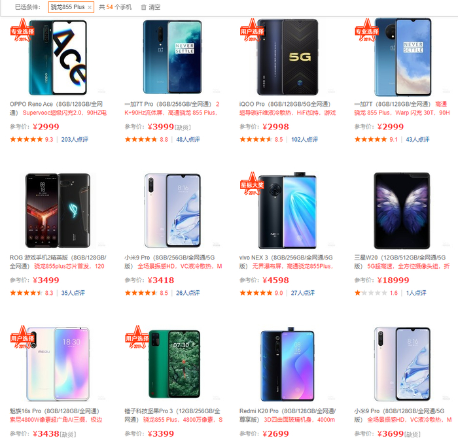Screen dimensions: 458x438
Task: Open 102人点评 reviews for iQOO Pro
Action: point(304,139)
